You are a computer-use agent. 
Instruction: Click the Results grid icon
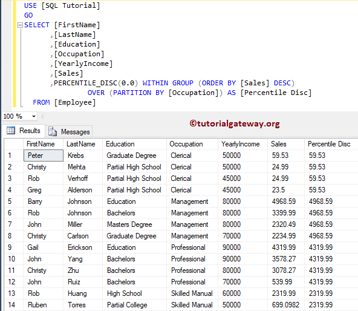(11, 131)
